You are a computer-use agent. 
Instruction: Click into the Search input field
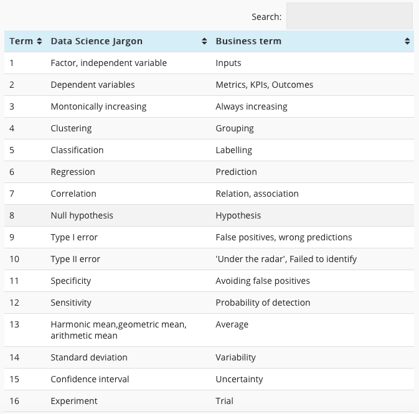point(349,16)
